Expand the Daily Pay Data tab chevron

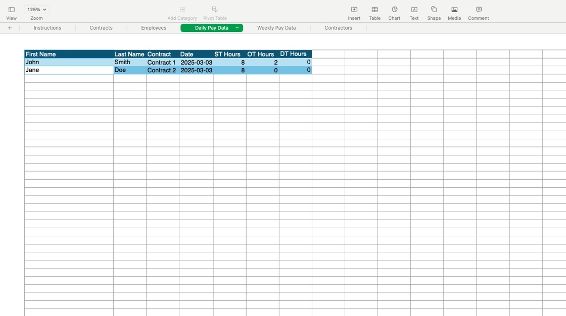[x=237, y=28]
